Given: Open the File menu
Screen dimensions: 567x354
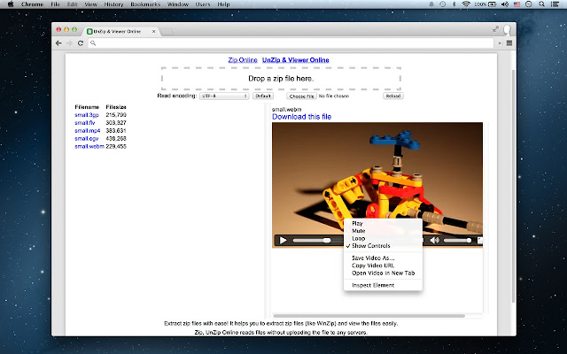Looking at the screenshot, I should (55, 4).
